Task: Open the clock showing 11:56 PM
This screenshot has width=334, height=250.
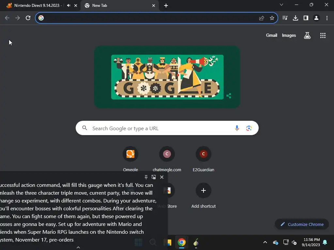Action: [x=311, y=242]
